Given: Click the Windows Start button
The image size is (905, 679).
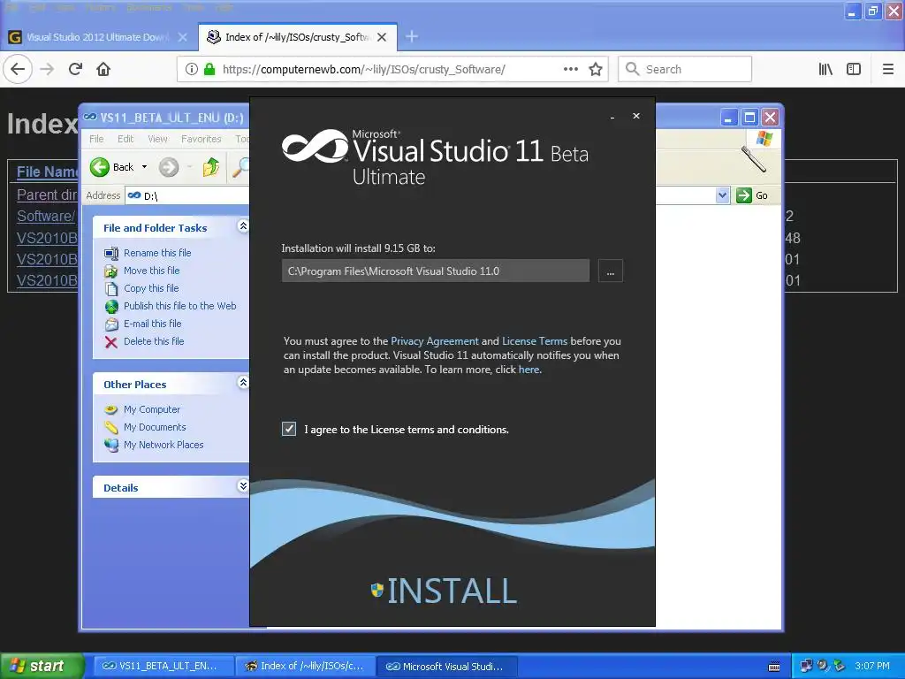Looking at the screenshot, I should click(41, 666).
